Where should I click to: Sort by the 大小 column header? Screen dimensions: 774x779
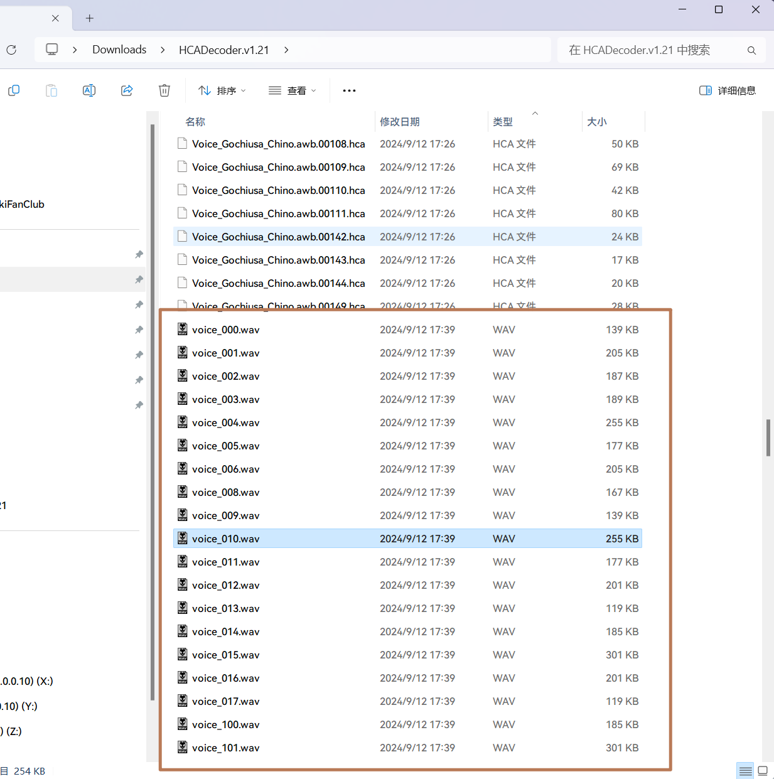[x=597, y=122]
